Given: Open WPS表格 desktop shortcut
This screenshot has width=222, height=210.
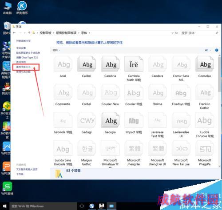Looking at the screenshot, I should pos(7,188).
